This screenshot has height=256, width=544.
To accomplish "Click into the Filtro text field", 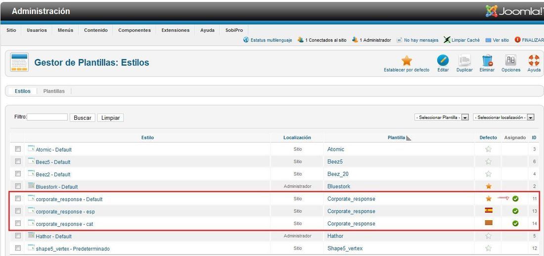I will coord(47,117).
